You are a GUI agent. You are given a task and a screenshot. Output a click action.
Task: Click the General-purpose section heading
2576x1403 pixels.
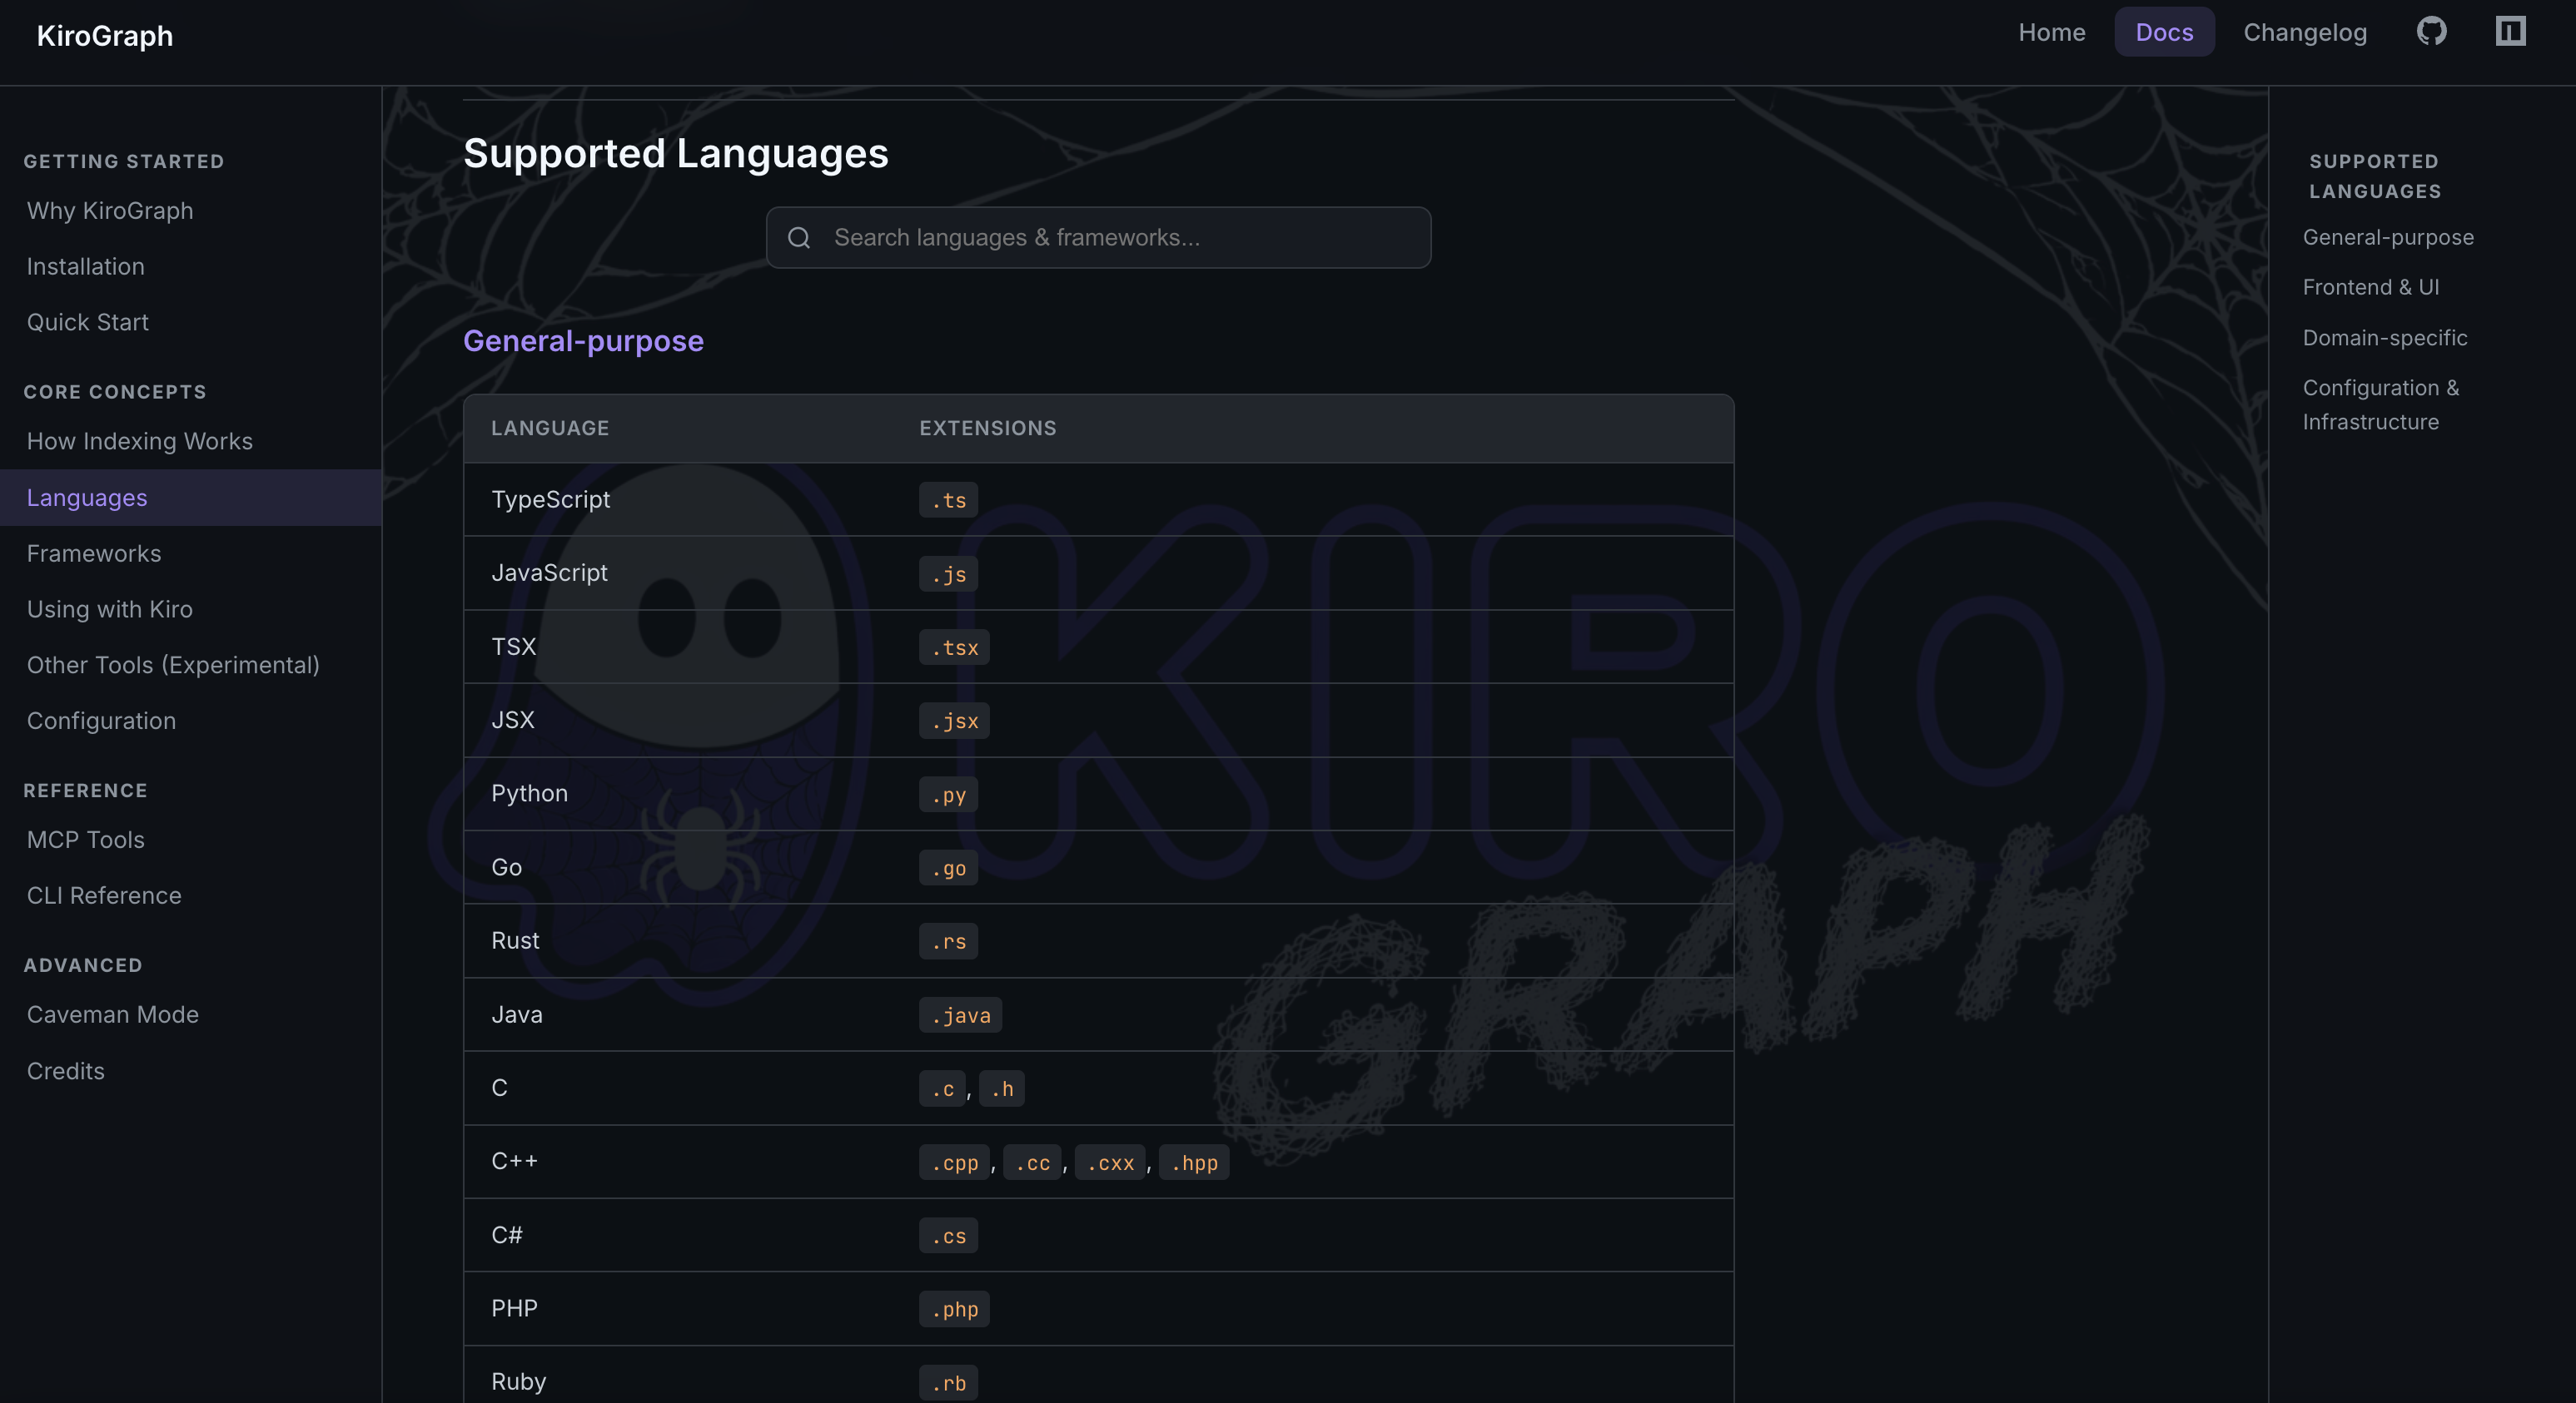pyautogui.click(x=583, y=342)
